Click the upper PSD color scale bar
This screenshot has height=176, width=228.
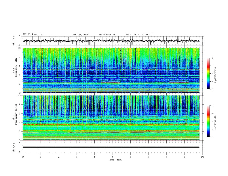point(208,74)
